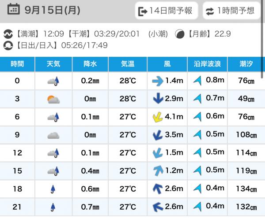Click the yellow wind arrow at hour 6
The image size is (265, 218).
coord(156,117)
